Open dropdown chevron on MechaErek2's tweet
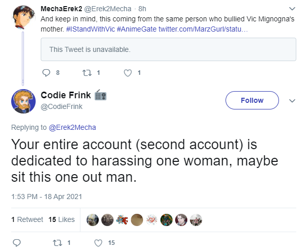 292,9
